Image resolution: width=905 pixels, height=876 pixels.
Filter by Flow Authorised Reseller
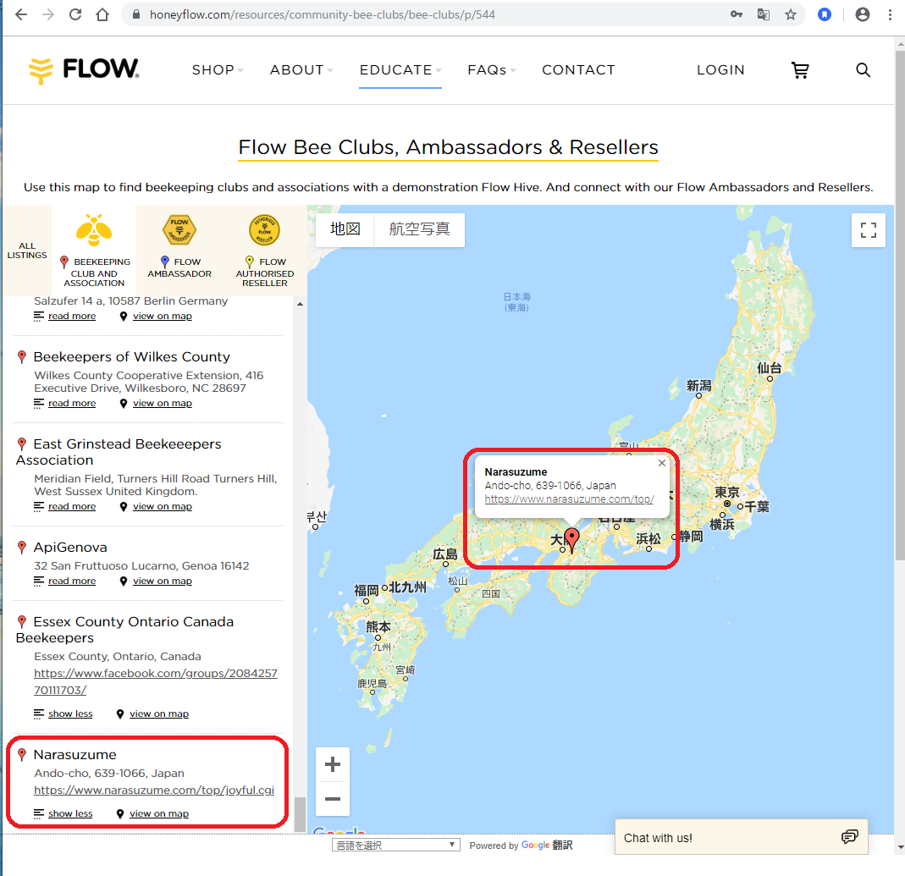pos(265,250)
